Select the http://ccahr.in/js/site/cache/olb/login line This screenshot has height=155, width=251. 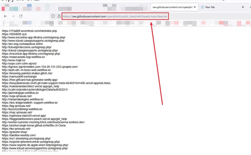point(35,90)
